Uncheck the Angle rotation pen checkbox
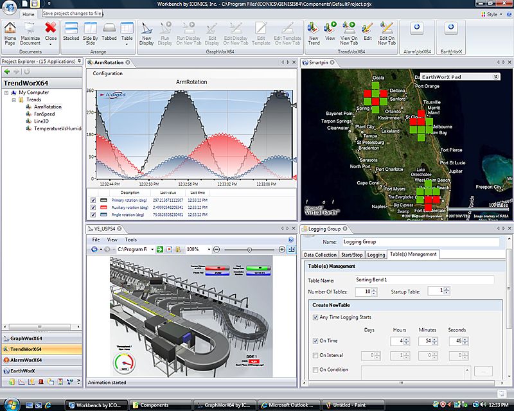 pyautogui.click(x=93, y=214)
